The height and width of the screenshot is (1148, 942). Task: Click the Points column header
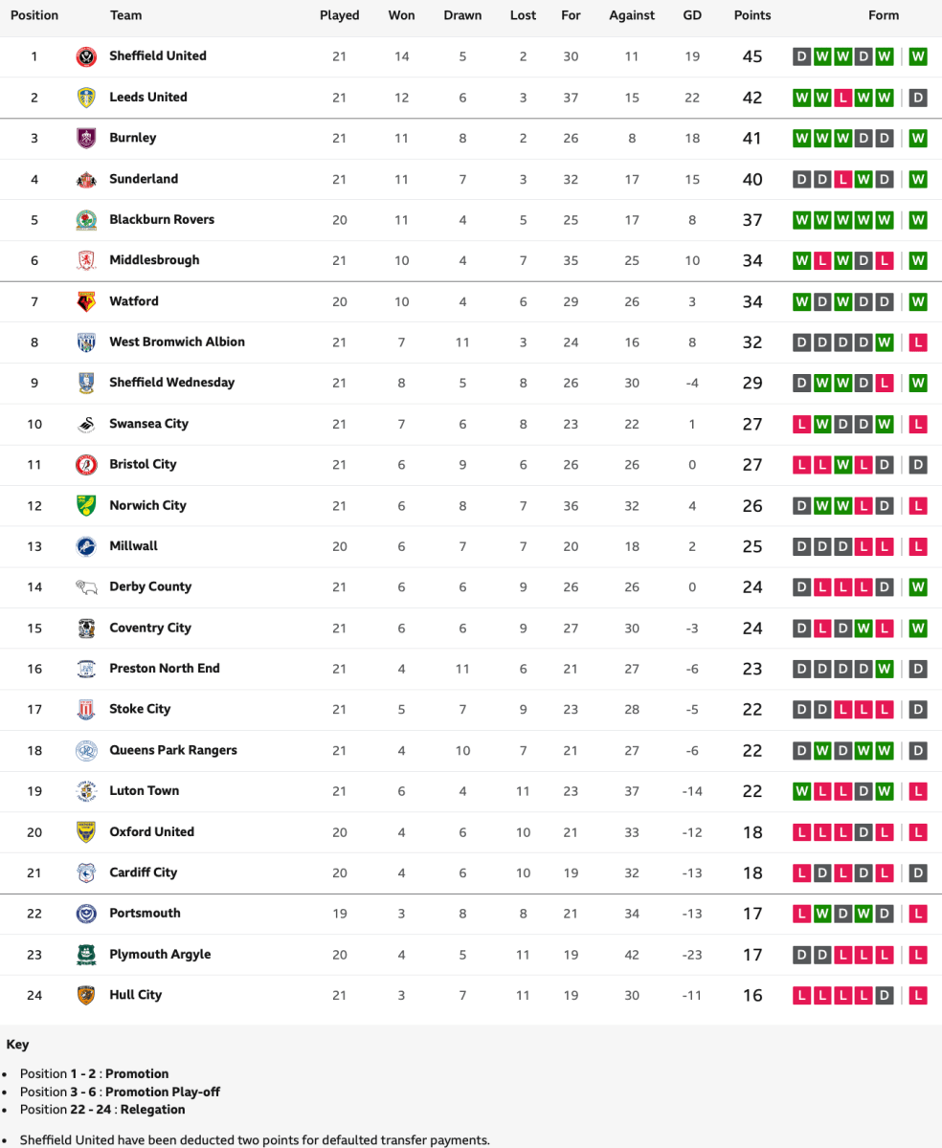752,15
